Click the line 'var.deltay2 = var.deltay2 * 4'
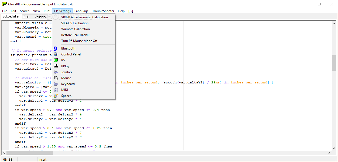 point(50,119)
